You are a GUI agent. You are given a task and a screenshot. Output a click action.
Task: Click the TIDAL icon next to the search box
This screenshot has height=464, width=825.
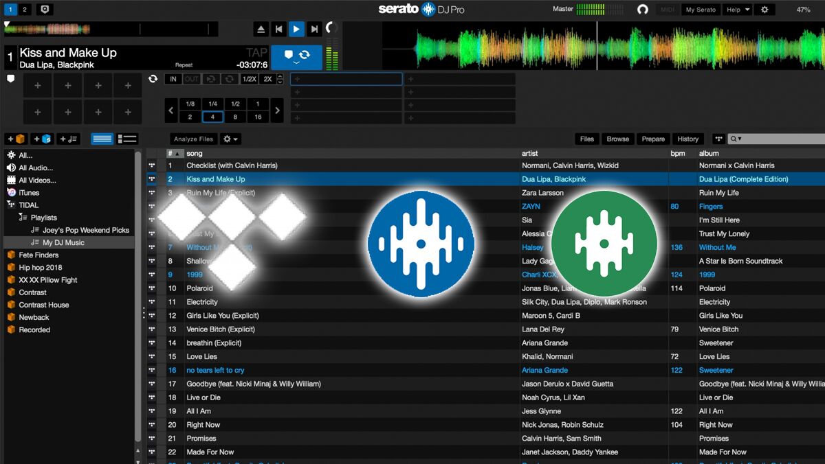pyautogui.click(x=718, y=139)
